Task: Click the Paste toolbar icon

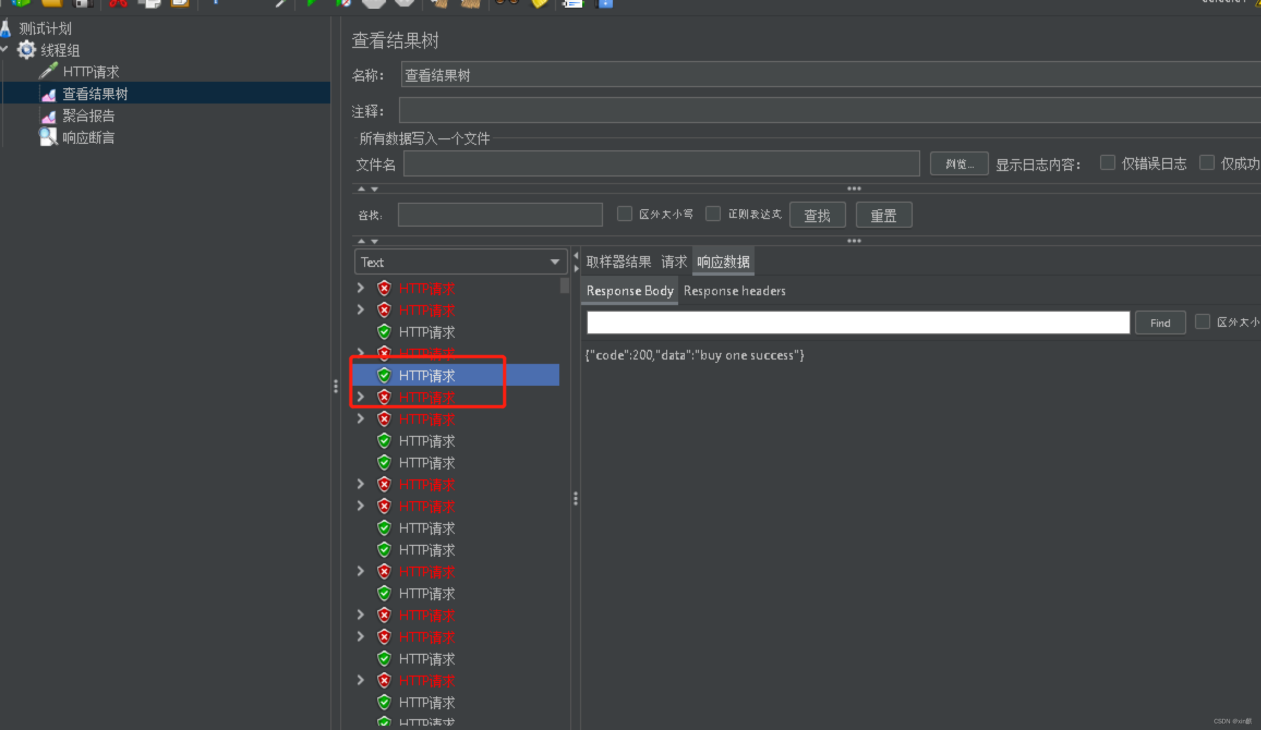Action: tap(180, 3)
